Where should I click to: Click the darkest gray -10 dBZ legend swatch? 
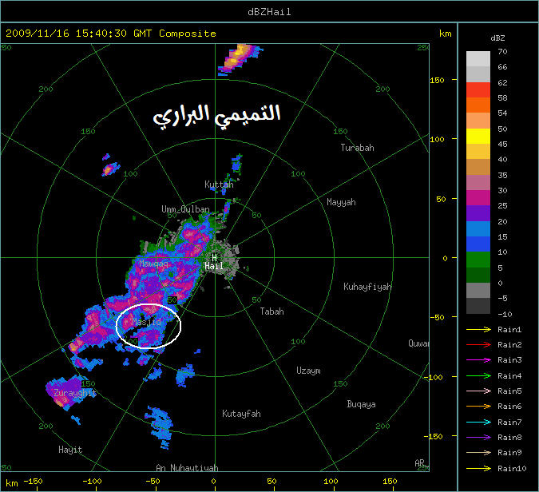pyautogui.click(x=478, y=306)
